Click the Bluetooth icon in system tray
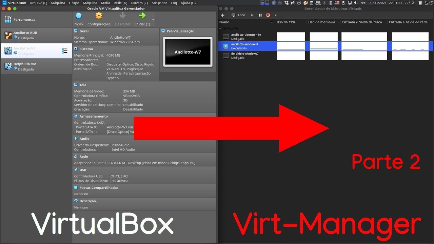 324,3
